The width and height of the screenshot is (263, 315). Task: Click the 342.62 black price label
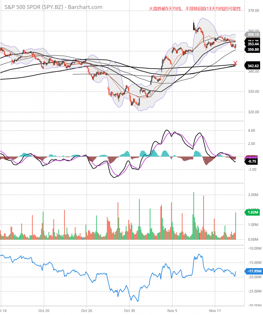pos(253,66)
